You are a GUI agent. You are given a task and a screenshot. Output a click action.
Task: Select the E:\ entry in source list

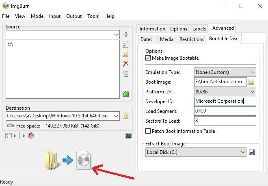[x=10, y=44]
